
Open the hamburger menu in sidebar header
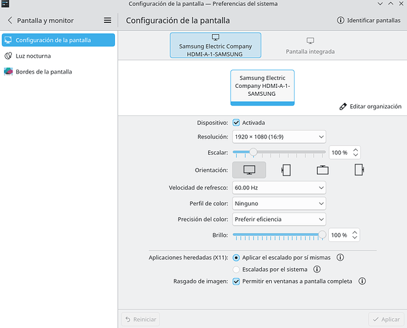108,20
